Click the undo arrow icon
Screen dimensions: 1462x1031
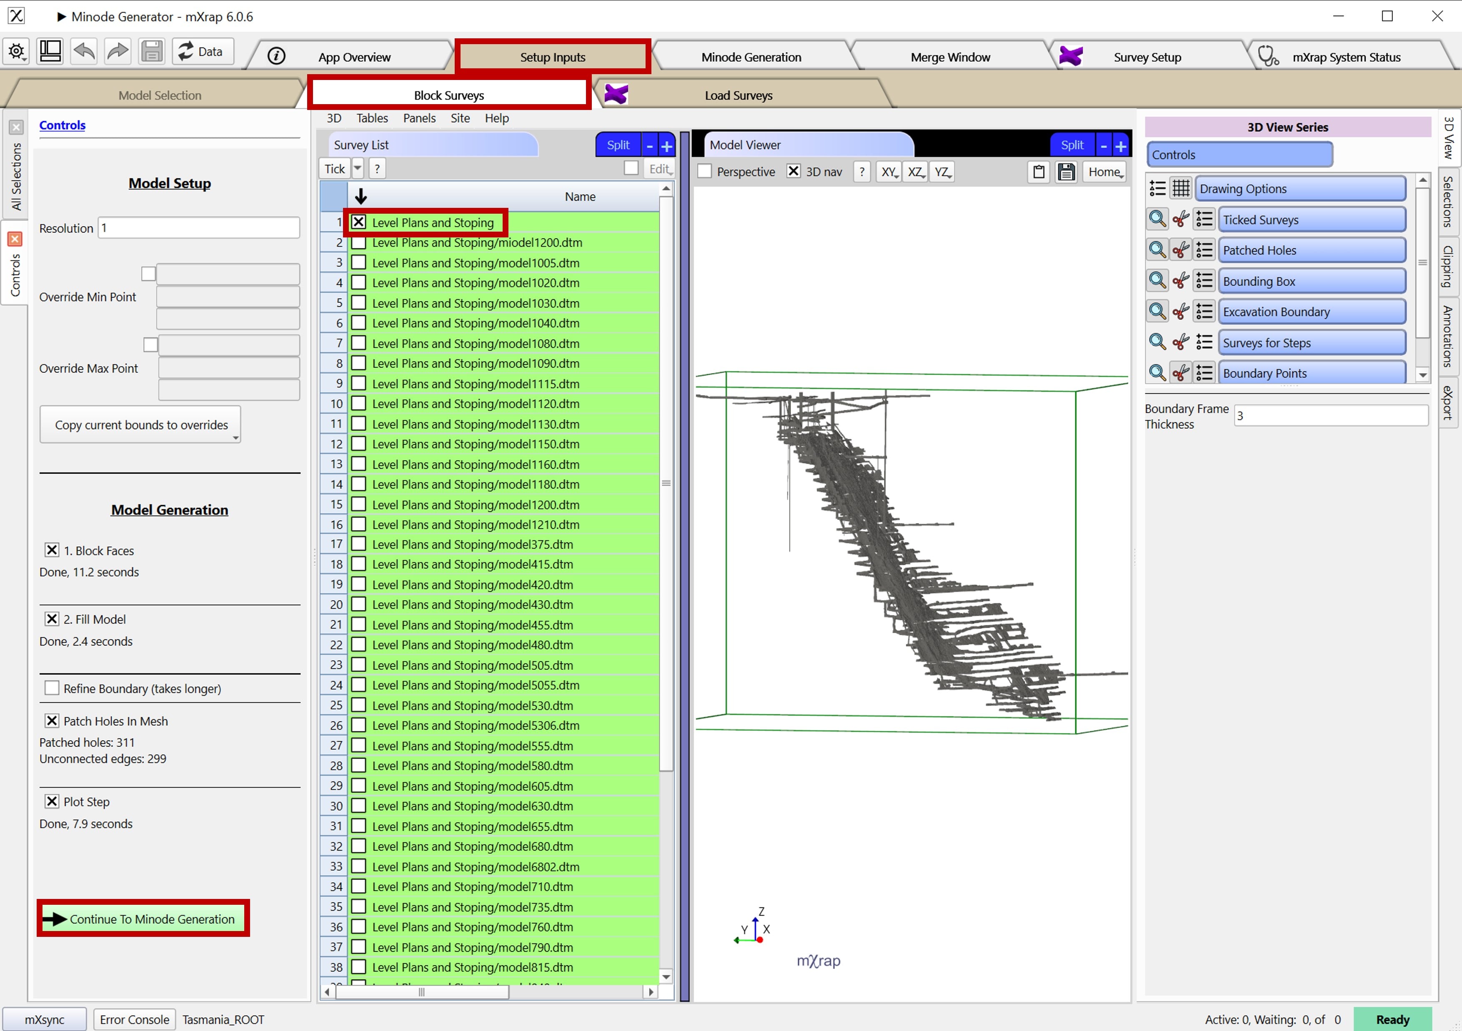[x=84, y=52]
